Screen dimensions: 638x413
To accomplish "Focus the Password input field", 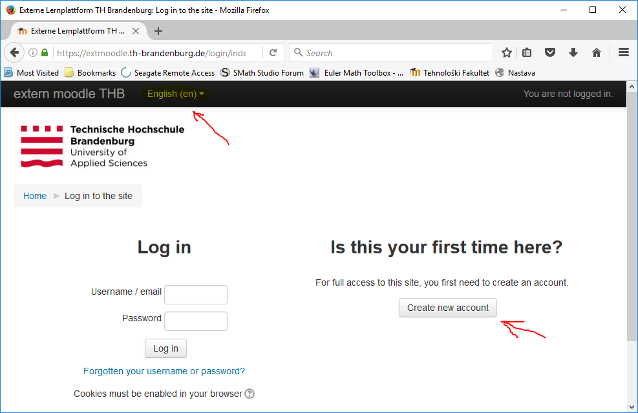I will 196,321.
